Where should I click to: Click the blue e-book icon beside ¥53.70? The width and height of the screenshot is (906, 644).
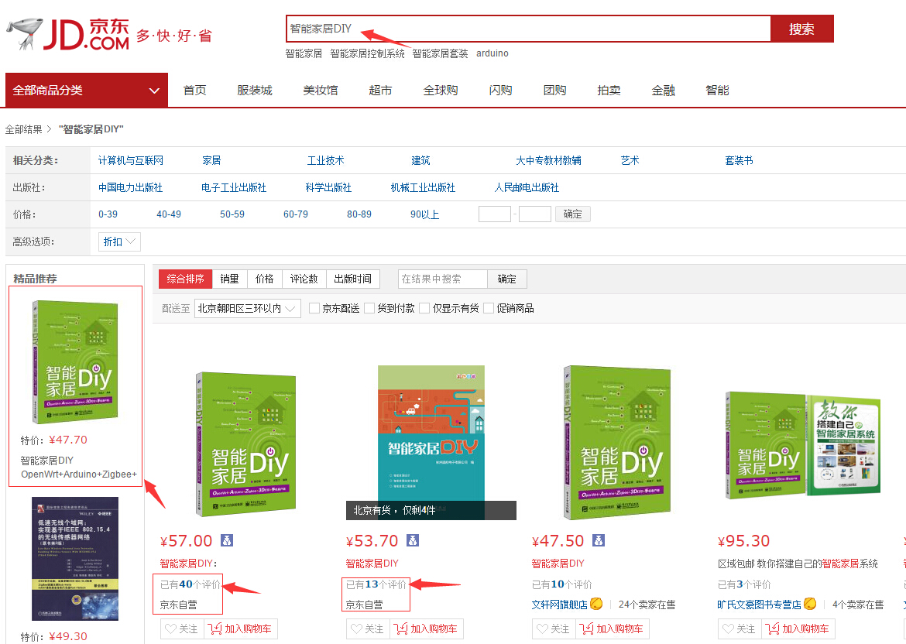(413, 540)
